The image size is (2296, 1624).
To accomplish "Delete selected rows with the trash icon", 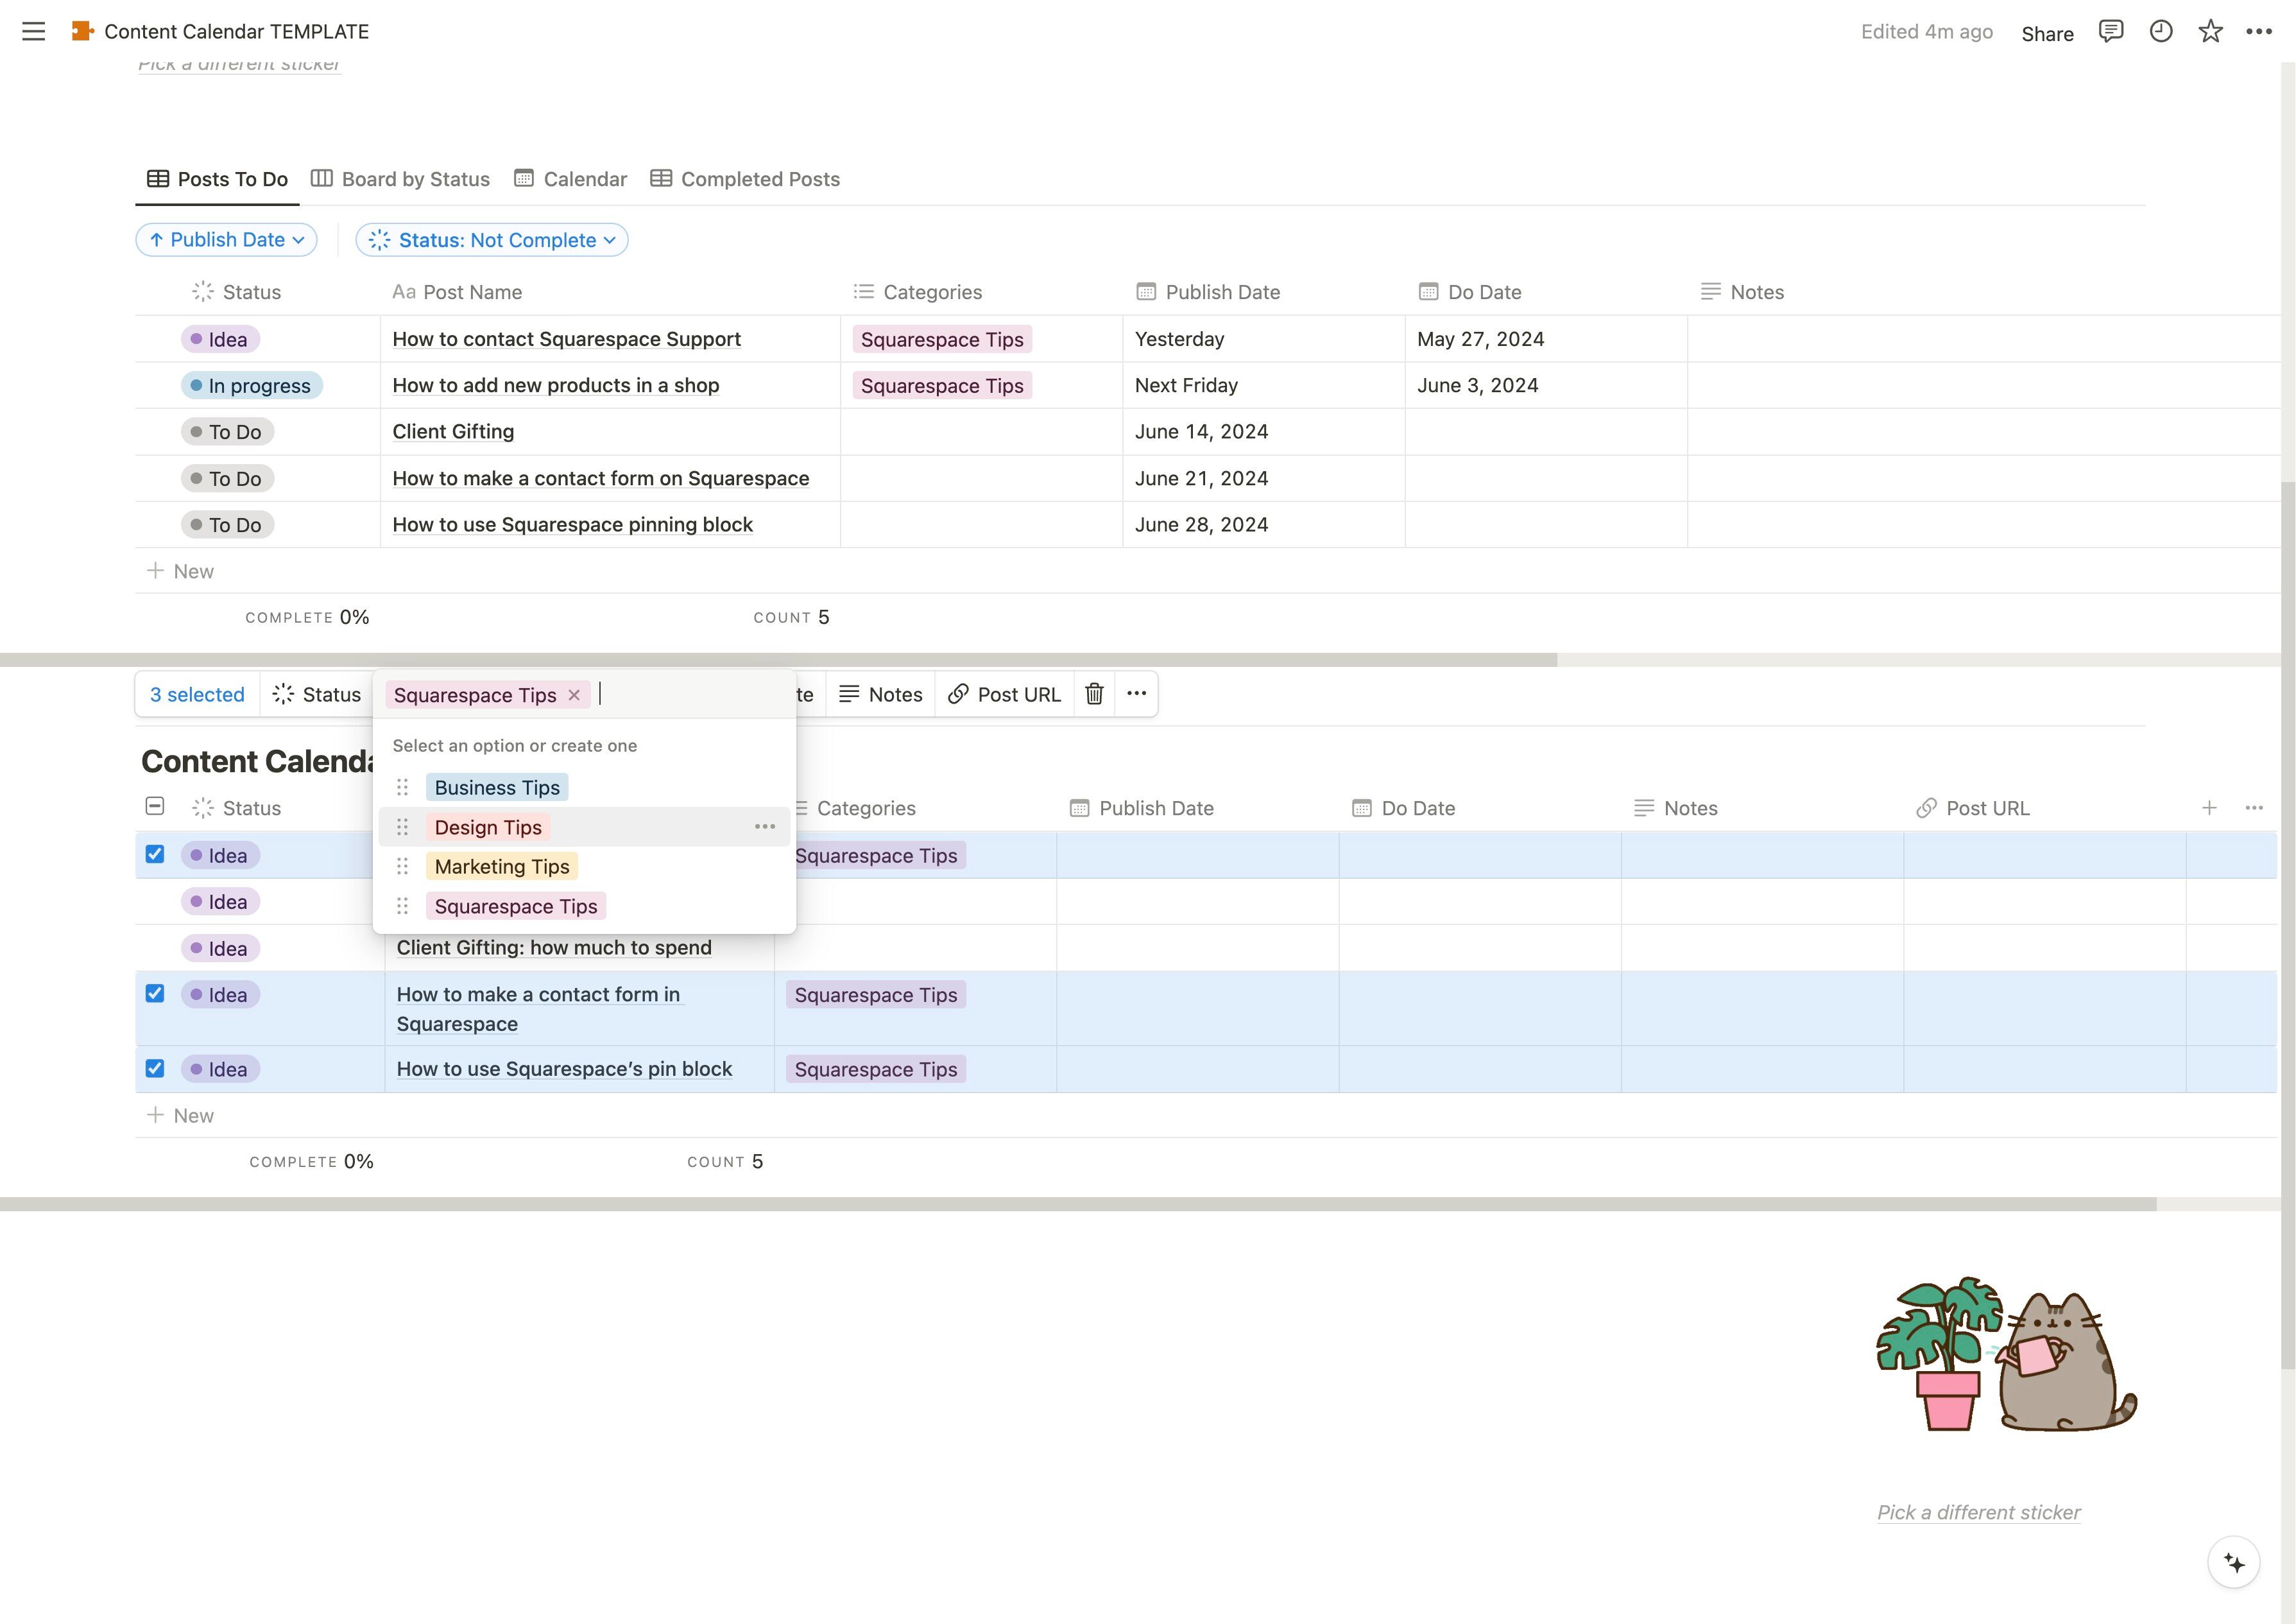I will [1094, 693].
